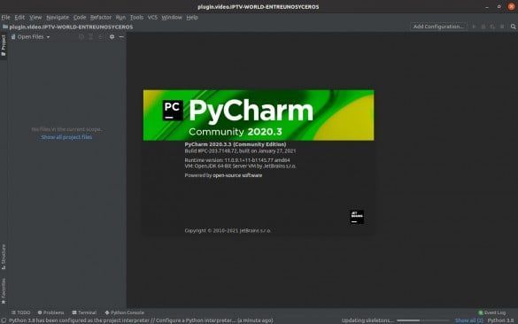Open the Navigate menu
The image size is (518, 324).
pos(58,17)
